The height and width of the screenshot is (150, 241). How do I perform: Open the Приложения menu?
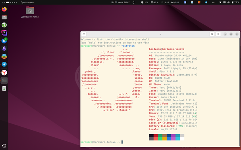(27, 2)
